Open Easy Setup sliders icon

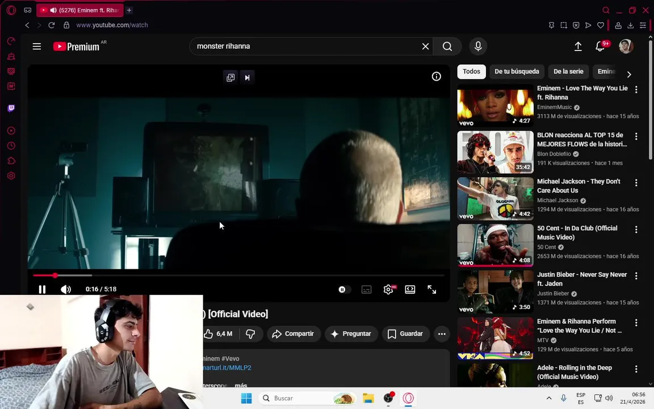643,25
